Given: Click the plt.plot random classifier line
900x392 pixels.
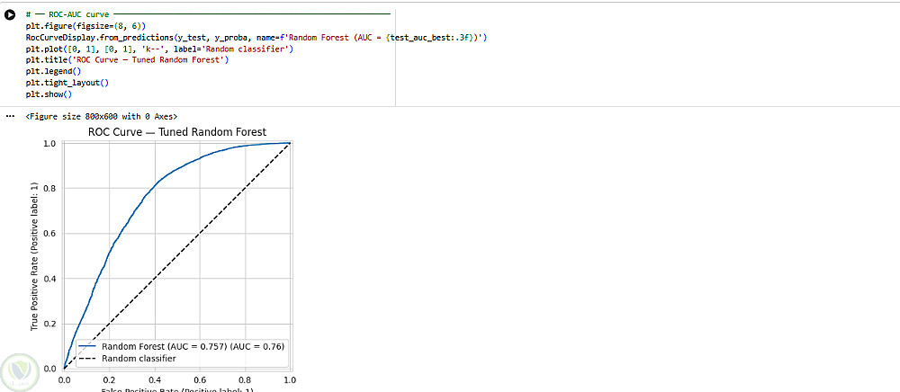Looking at the screenshot, I should tap(159, 49).
